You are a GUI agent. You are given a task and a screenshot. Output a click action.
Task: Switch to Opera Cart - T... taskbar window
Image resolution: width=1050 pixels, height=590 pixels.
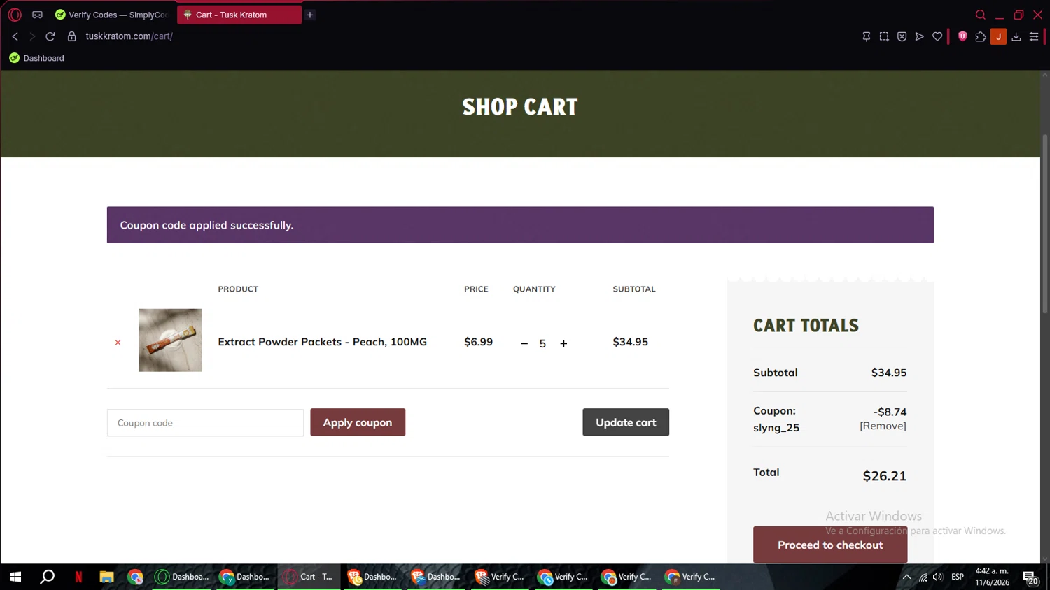(309, 577)
